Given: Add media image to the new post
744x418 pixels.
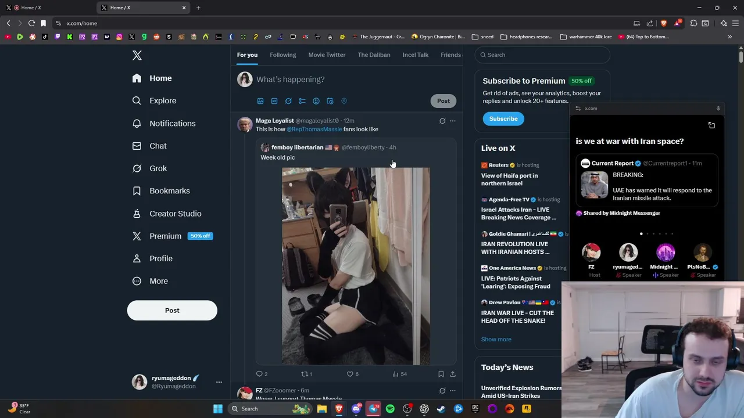Looking at the screenshot, I should pyautogui.click(x=260, y=101).
